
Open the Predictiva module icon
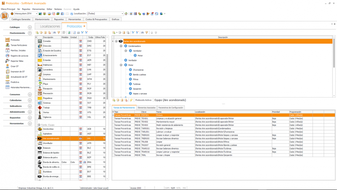click(8, 82)
